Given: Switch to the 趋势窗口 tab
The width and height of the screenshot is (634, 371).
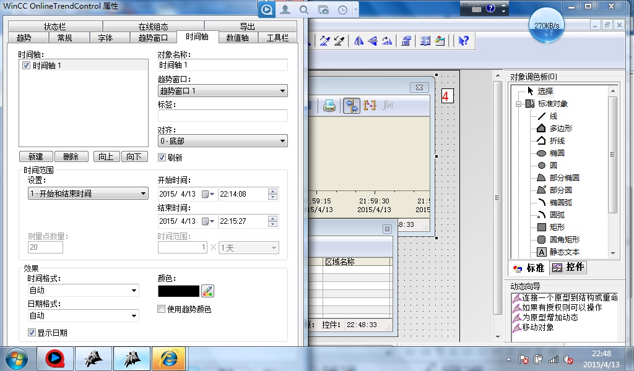Looking at the screenshot, I should [153, 38].
